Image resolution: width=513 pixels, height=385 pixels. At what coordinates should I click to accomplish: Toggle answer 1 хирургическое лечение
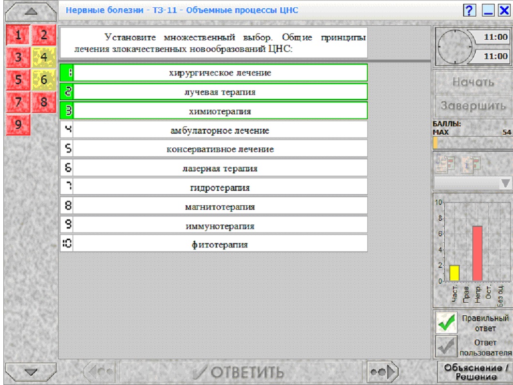pos(213,72)
